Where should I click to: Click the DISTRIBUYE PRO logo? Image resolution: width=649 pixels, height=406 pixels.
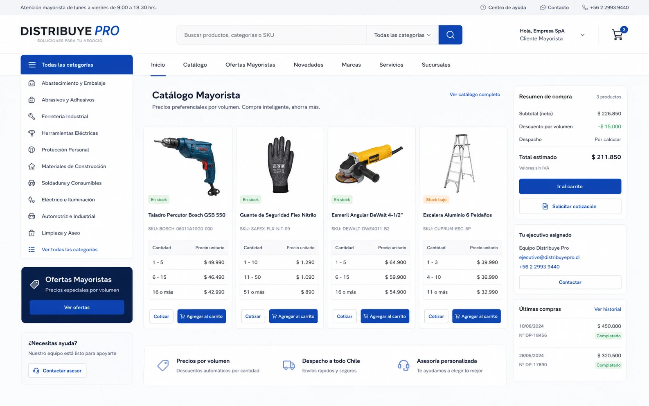coord(70,34)
